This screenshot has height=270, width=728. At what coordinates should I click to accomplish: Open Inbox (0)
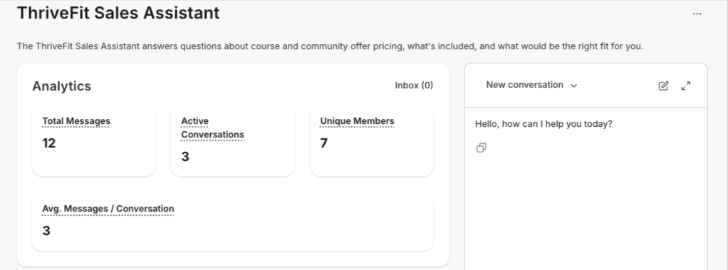[x=414, y=85]
